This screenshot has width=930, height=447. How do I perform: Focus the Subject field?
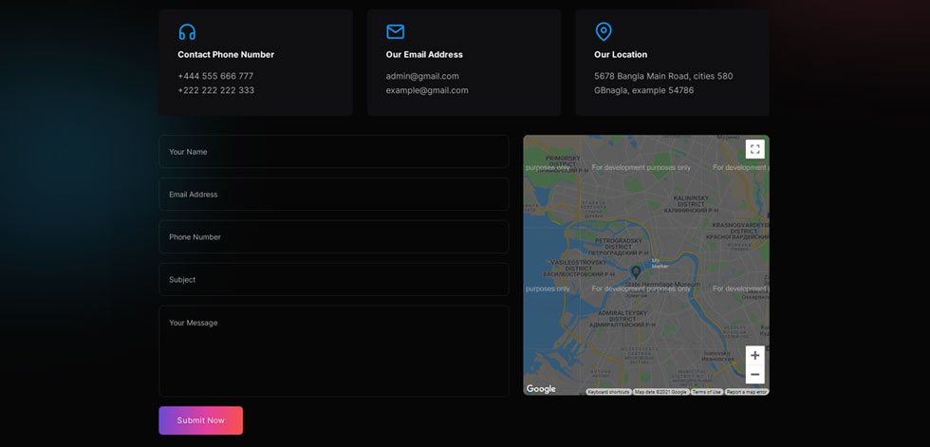coord(333,279)
